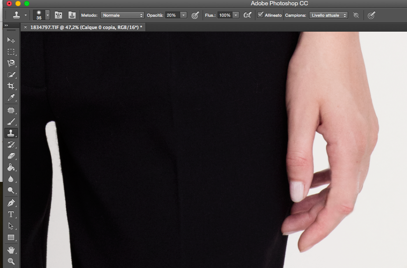Screen dimensions: 407x268
Task: Open the Opacità slider arrow
Action: pos(183,15)
